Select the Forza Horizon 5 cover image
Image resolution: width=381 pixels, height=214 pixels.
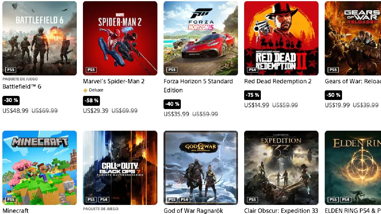[x=201, y=38]
